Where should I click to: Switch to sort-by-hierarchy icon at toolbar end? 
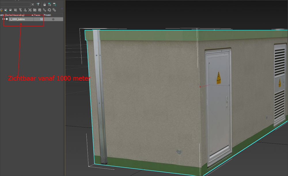point(55,4)
